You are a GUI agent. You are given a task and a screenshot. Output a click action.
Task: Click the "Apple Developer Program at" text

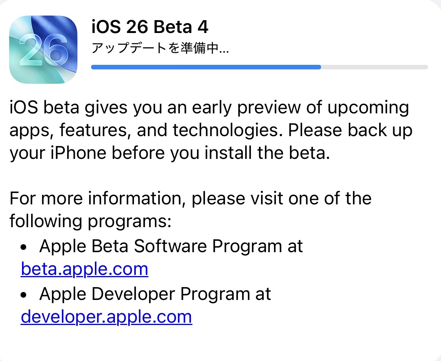(155, 294)
